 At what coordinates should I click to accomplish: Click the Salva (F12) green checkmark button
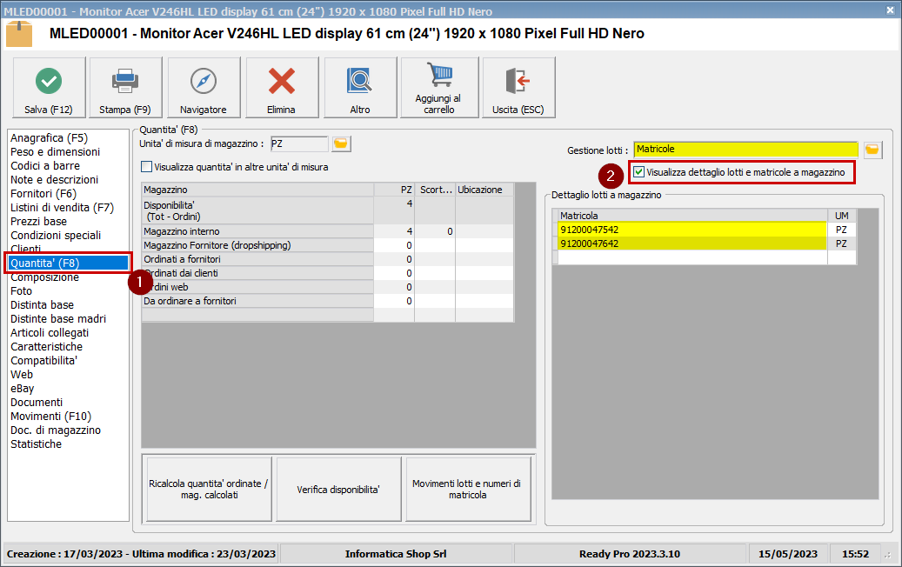pyautogui.click(x=49, y=88)
